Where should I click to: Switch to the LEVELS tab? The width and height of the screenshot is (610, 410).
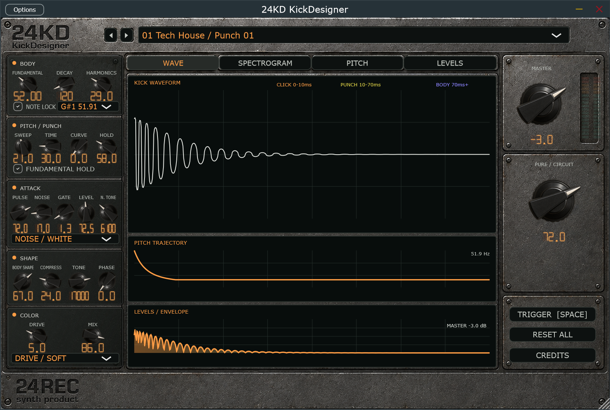pyautogui.click(x=450, y=63)
